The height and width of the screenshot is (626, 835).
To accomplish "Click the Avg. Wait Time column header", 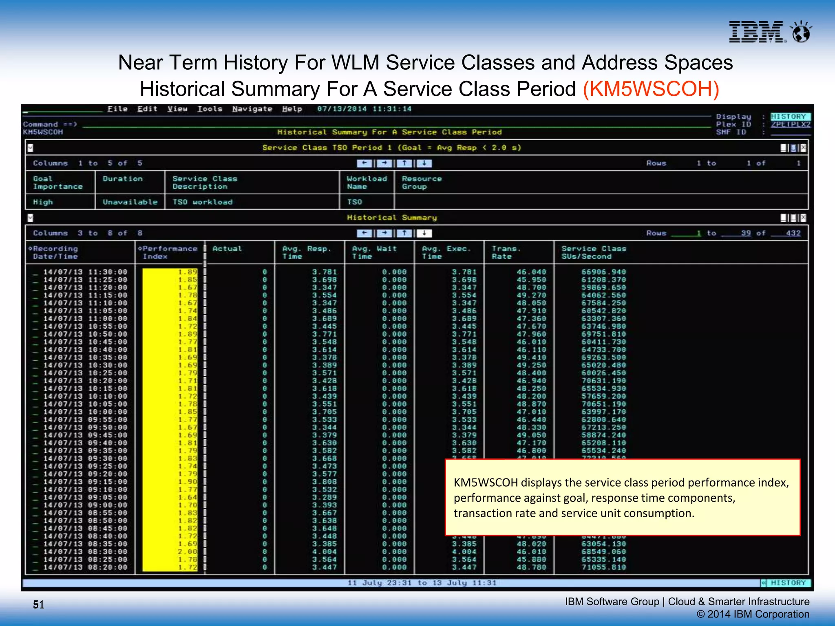I will (x=374, y=252).
